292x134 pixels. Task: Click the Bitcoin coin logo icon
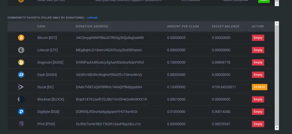click(21, 38)
